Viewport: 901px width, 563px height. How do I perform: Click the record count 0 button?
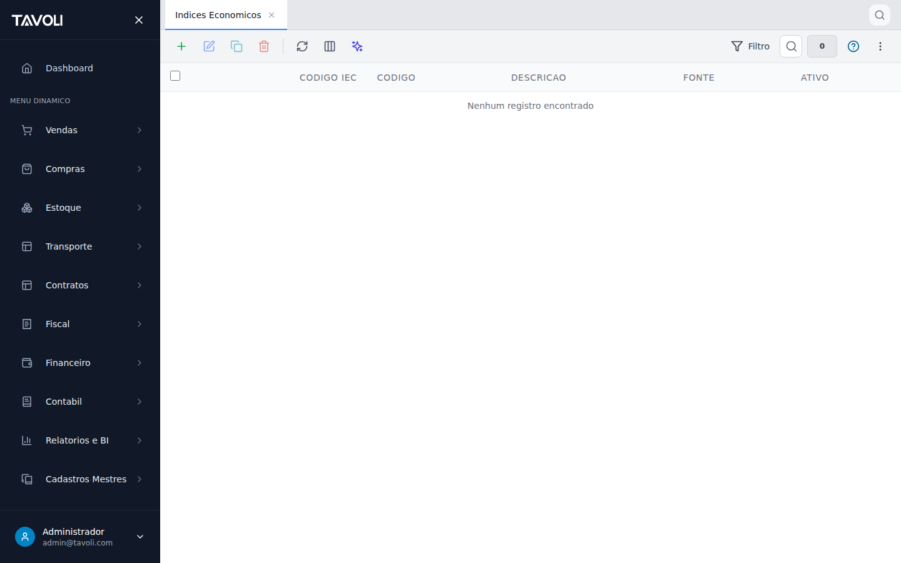tap(822, 46)
